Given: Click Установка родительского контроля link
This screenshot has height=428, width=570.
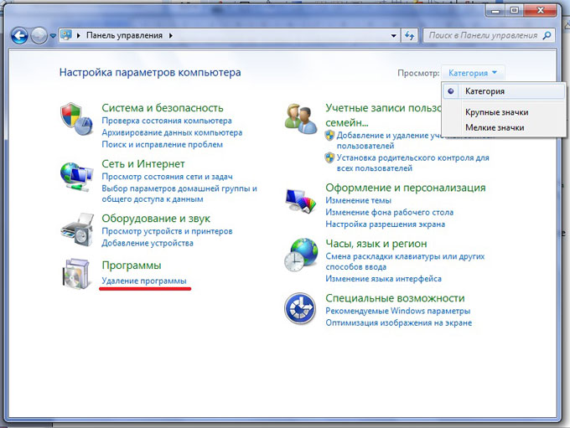Looking at the screenshot, I should point(412,162).
